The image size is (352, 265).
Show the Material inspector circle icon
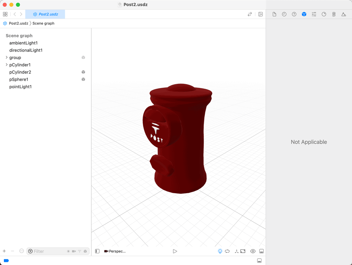click(x=324, y=14)
